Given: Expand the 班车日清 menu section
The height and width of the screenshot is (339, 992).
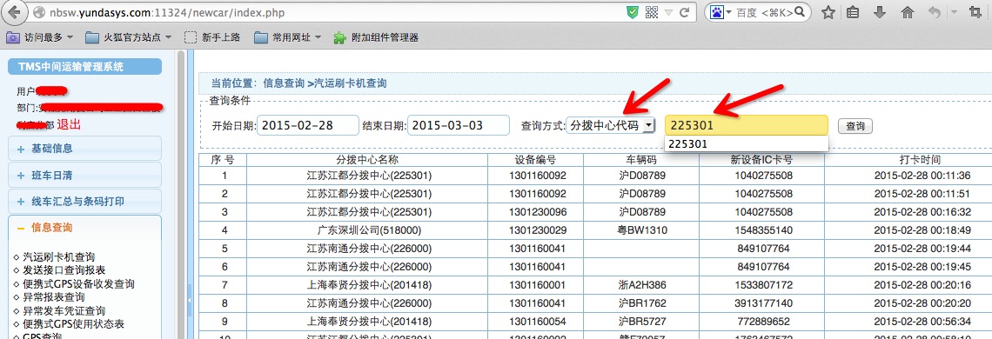Looking at the screenshot, I should tap(84, 176).
